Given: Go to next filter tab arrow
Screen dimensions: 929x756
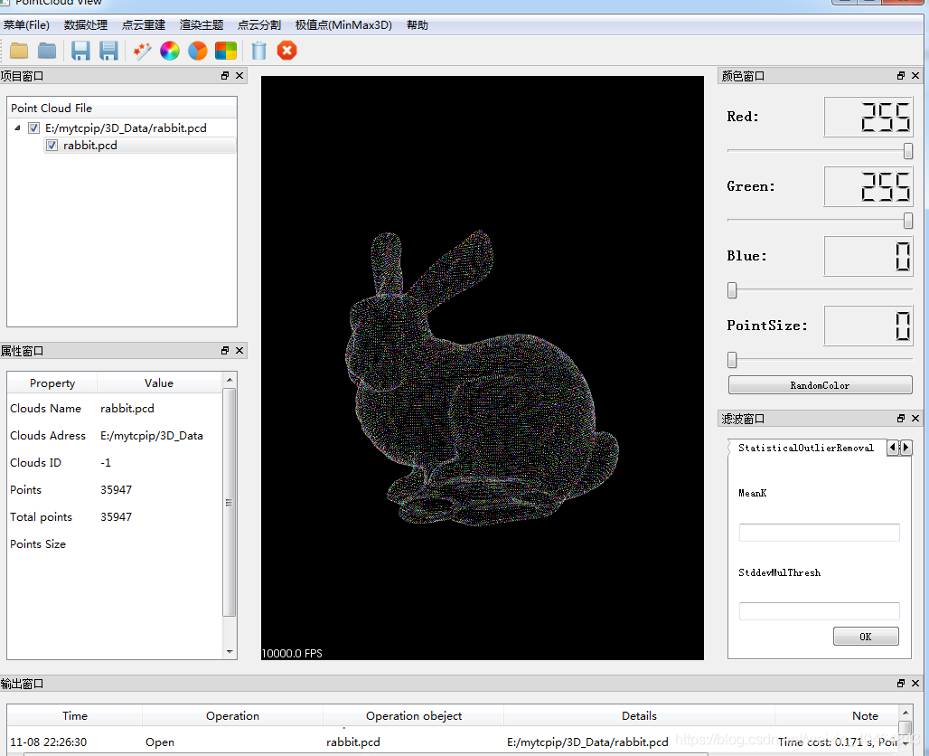Looking at the screenshot, I should (x=906, y=448).
